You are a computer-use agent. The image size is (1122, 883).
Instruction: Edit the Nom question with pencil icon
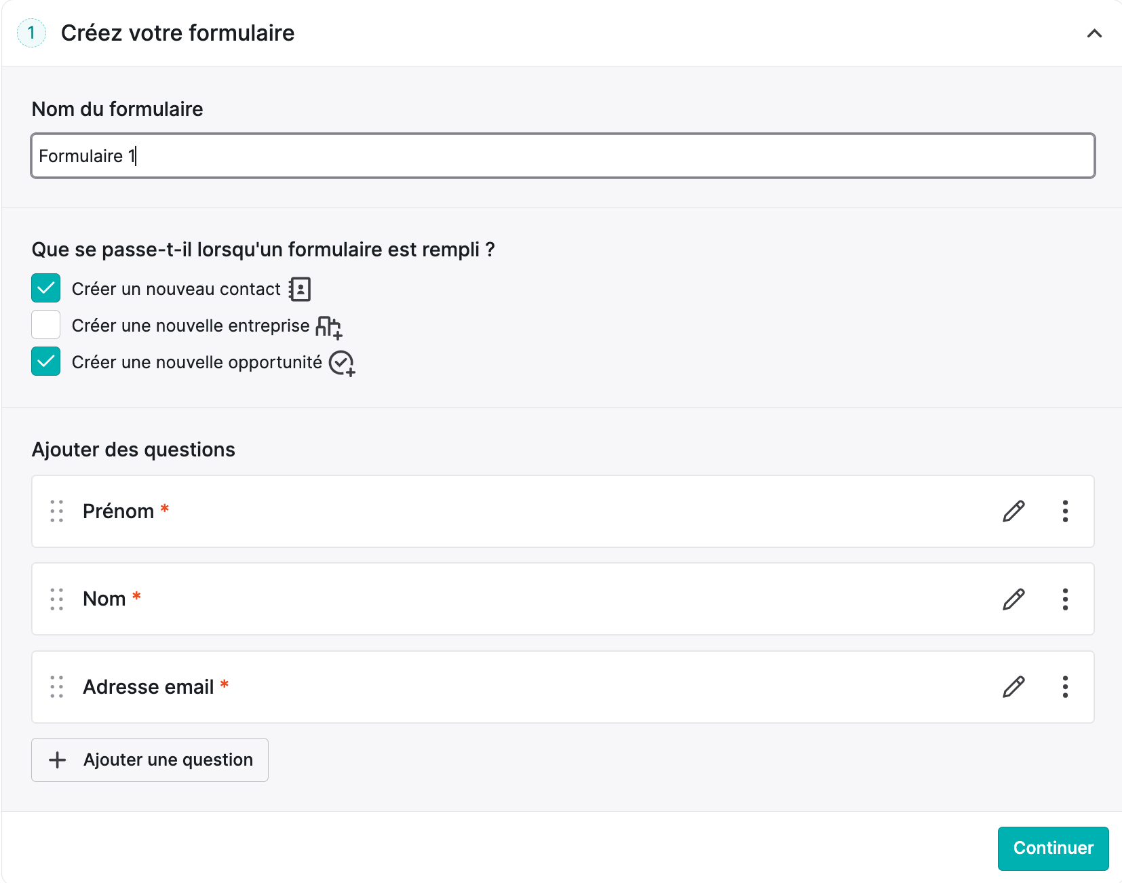1013,599
